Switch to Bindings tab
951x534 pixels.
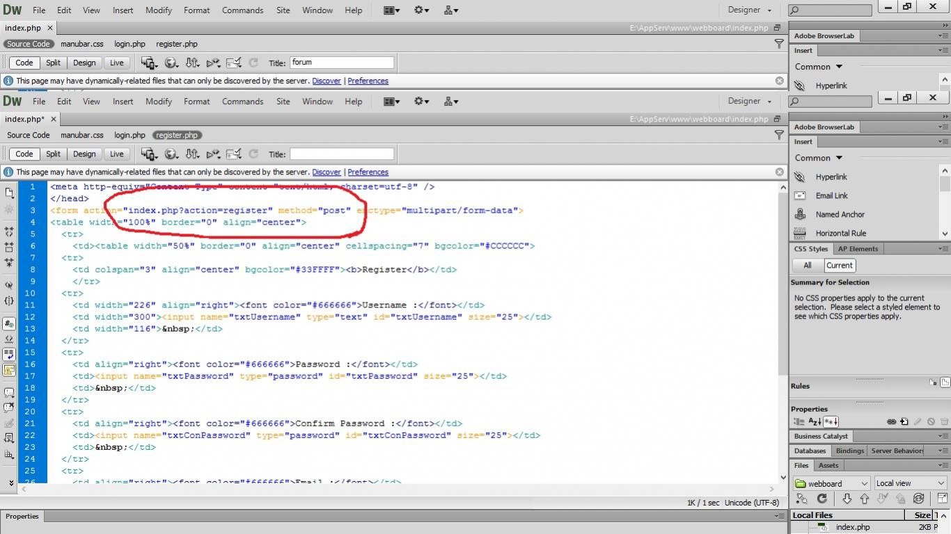pyautogui.click(x=850, y=451)
